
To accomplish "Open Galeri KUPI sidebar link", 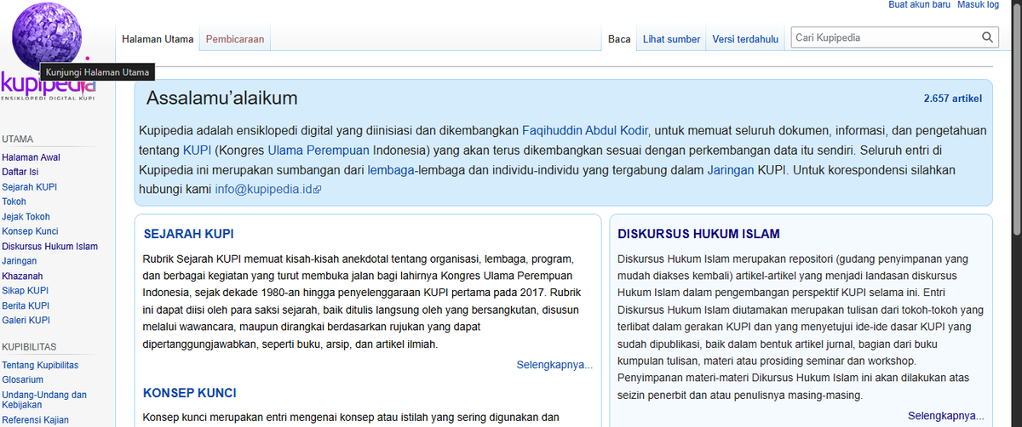I will point(26,321).
